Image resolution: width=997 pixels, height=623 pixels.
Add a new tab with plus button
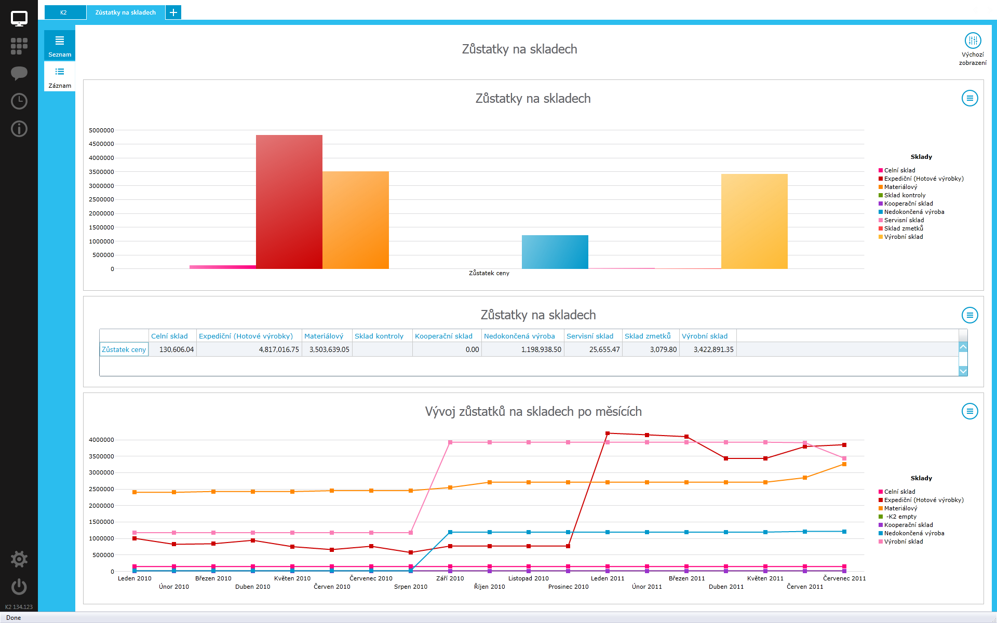point(173,12)
